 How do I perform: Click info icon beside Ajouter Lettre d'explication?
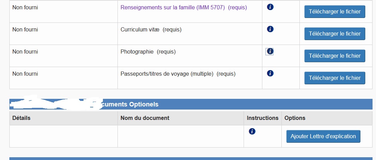coord(252,131)
